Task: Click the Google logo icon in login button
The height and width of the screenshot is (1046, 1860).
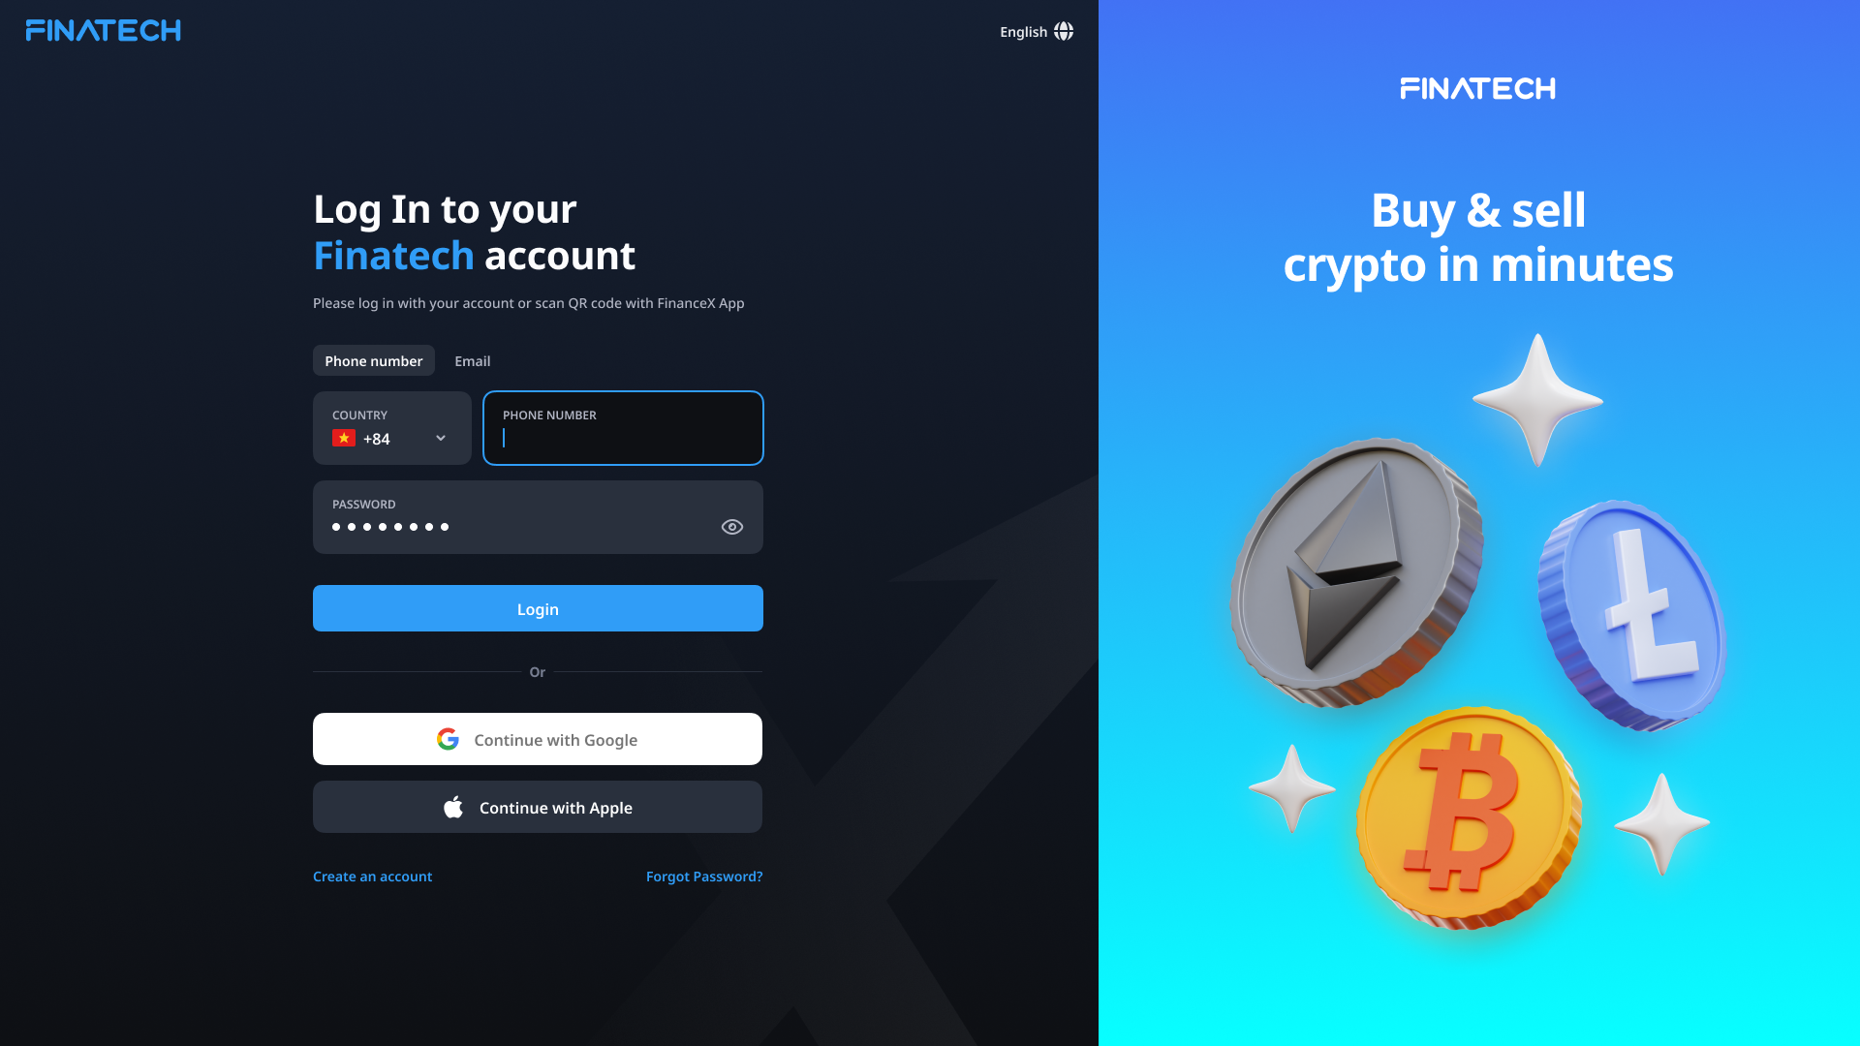Action: pyautogui.click(x=449, y=740)
